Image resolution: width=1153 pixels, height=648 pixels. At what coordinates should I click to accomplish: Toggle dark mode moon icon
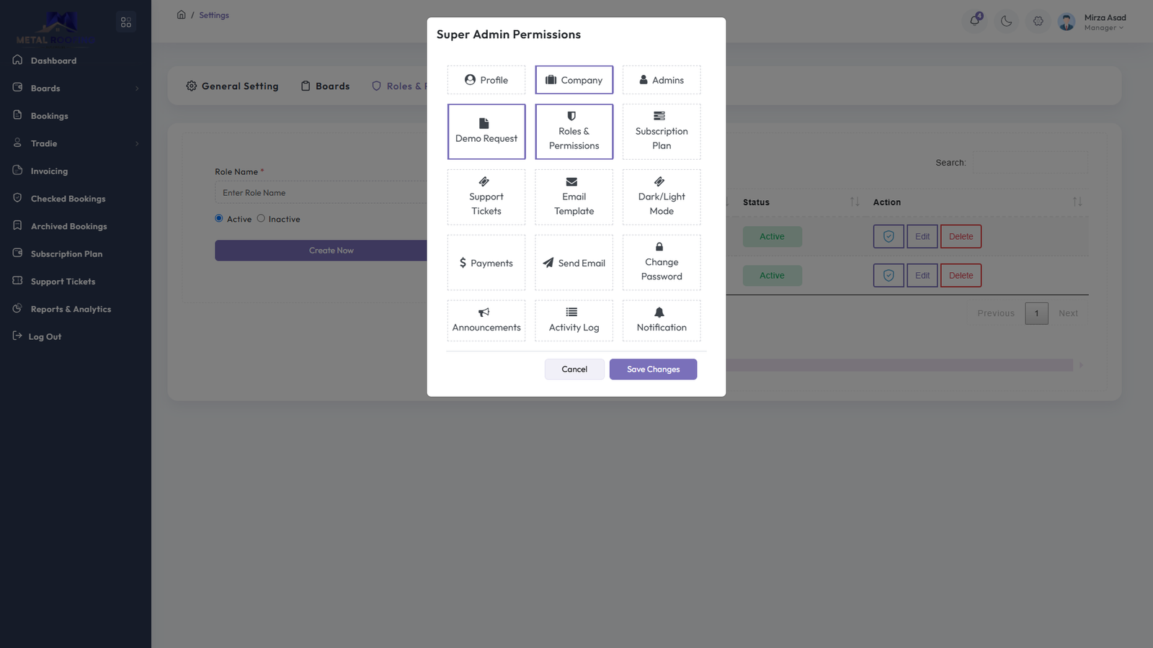pos(1007,21)
